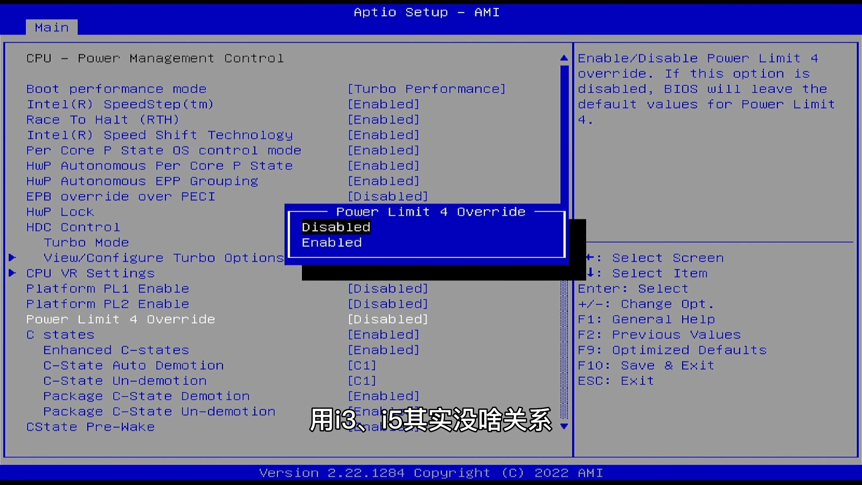The height and width of the screenshot is (485, 862).
Task: Select EPB override over PECI label
Action: tap(121, 196)
